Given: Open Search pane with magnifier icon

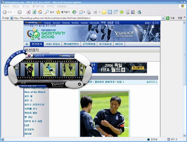Looking at the screenshot, I should coord(47,12).
